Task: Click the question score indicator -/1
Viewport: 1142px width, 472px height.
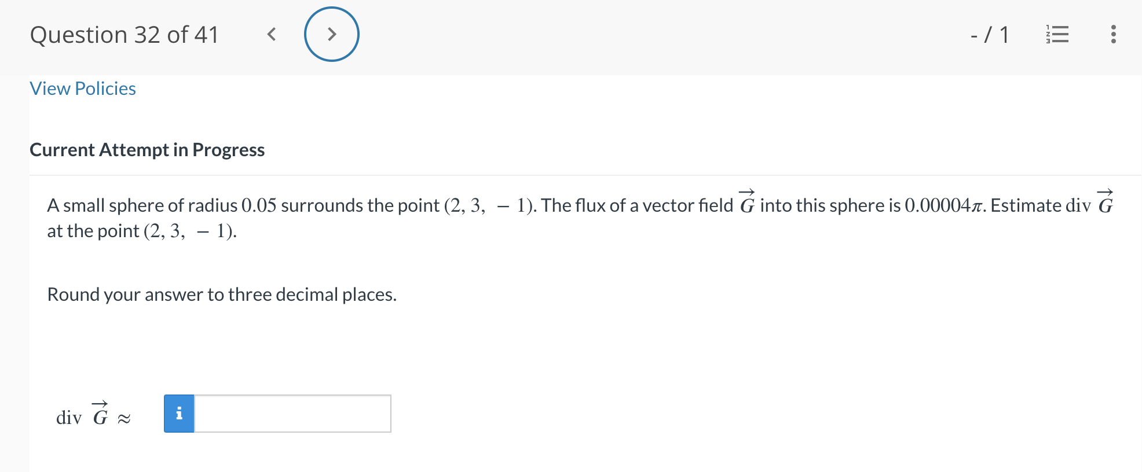Action: pos(989,35)
